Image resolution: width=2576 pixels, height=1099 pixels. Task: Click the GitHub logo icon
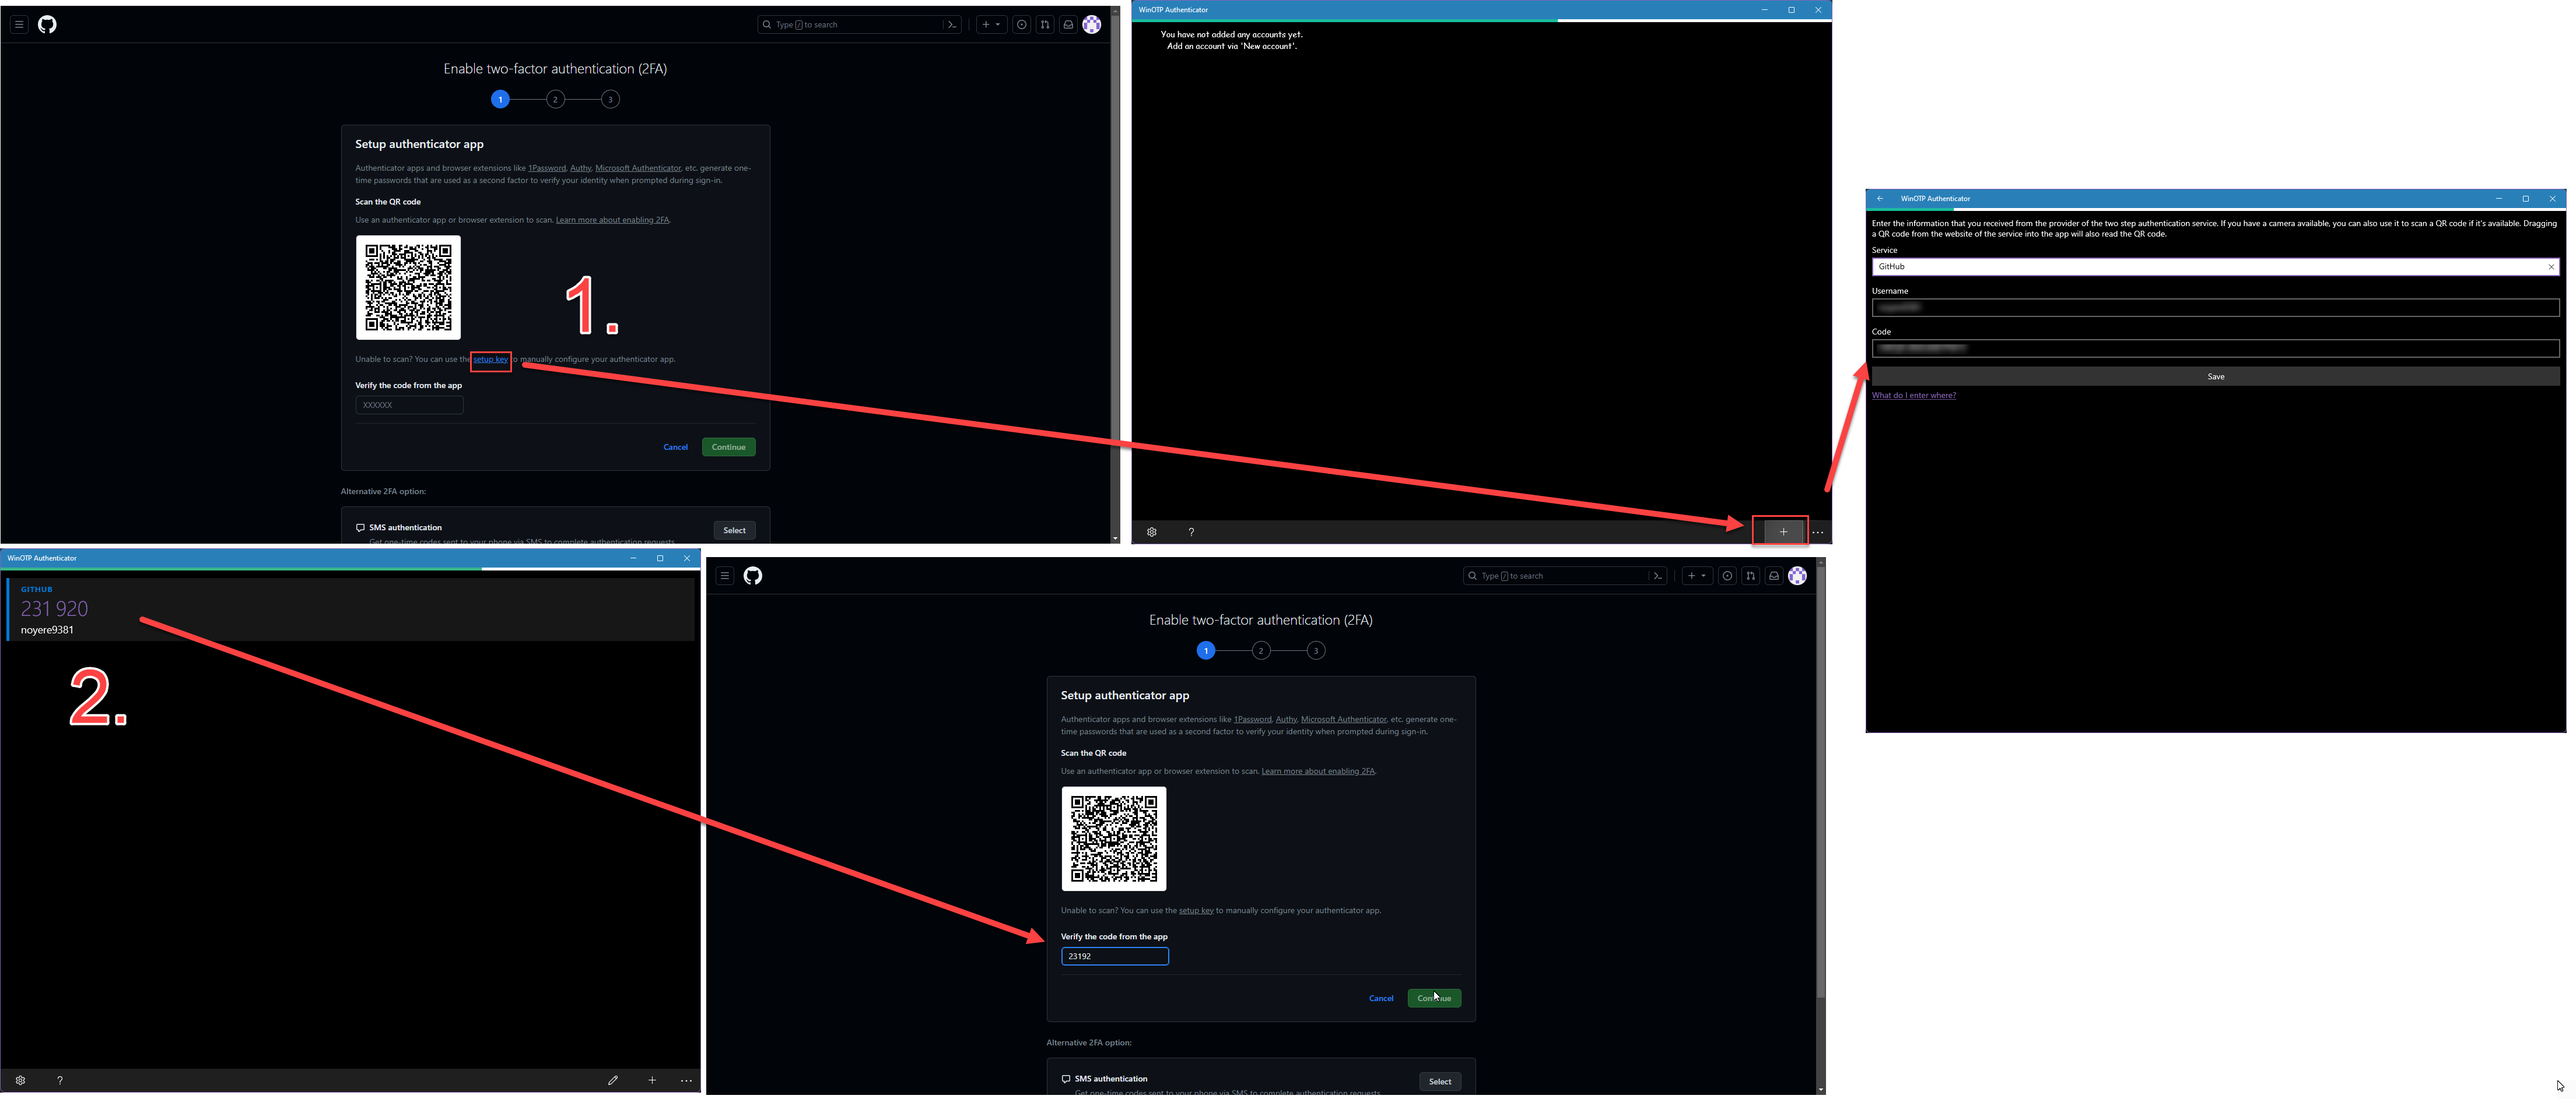[x=46, y=24]
